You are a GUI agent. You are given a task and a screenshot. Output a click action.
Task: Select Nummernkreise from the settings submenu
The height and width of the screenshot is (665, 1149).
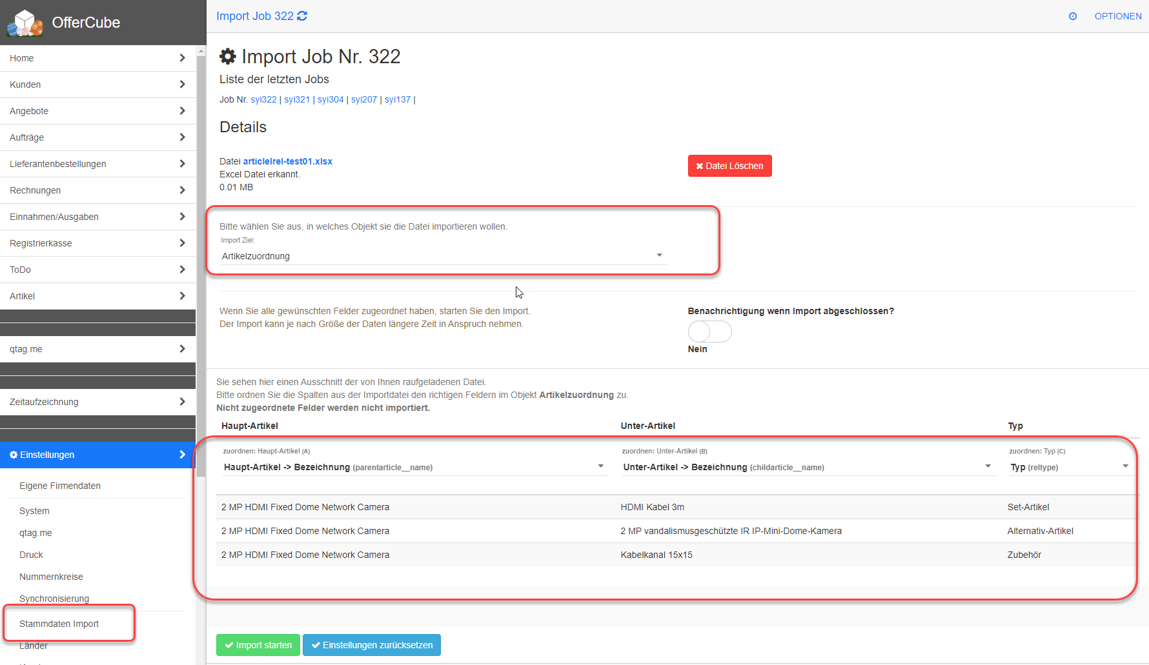click(x=51, y=577)
